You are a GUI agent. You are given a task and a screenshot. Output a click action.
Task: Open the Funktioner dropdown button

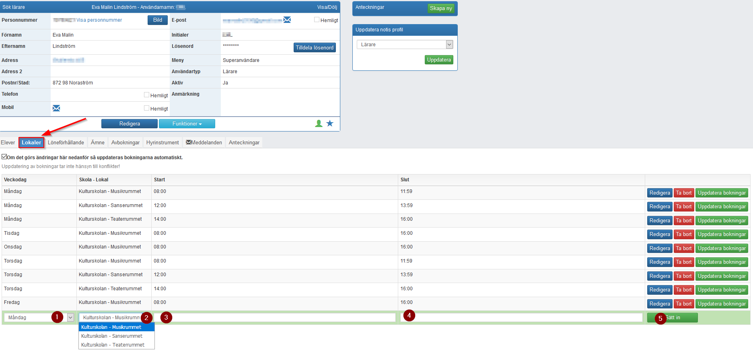point(187,124)
